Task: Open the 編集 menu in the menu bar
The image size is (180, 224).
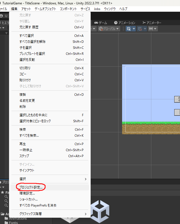Action: tap(14, 9)
